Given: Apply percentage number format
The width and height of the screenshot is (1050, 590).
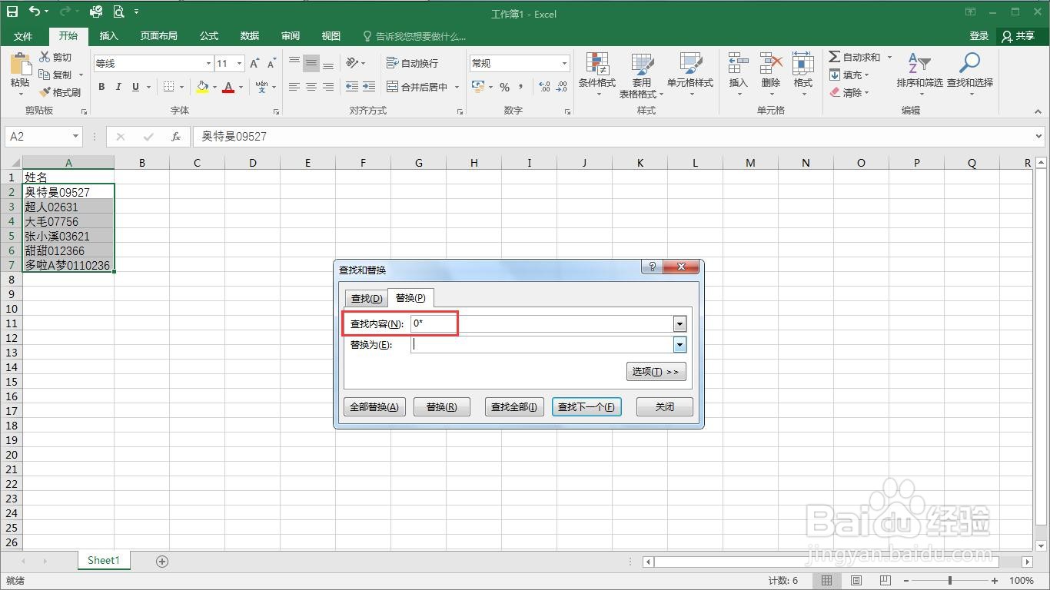Looking at the screenshot, I should (504, 87).
